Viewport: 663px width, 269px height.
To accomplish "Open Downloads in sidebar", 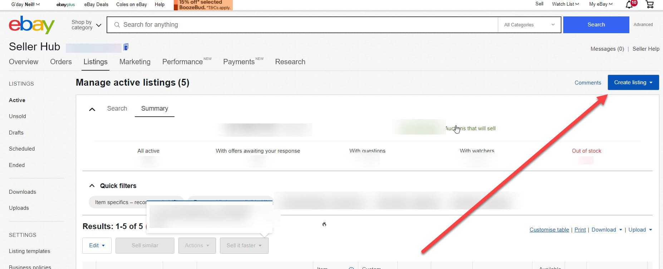I will tap(23, 192).
